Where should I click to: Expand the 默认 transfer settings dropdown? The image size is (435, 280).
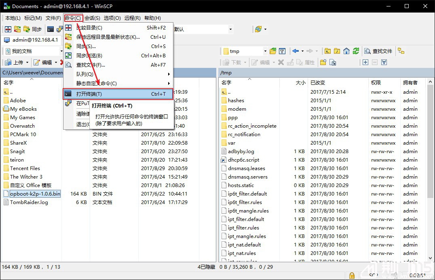tap(230, 29)
